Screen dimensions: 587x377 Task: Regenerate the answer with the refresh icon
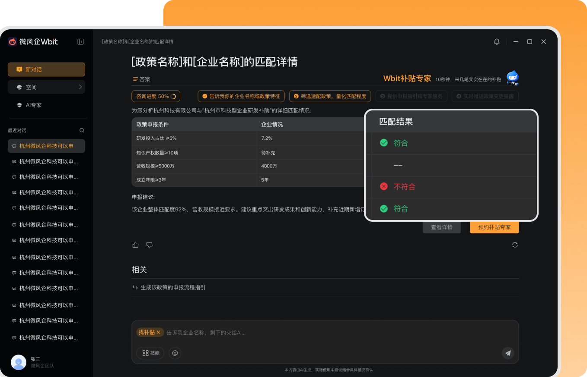pyautogui.click(x=515, y=245)
